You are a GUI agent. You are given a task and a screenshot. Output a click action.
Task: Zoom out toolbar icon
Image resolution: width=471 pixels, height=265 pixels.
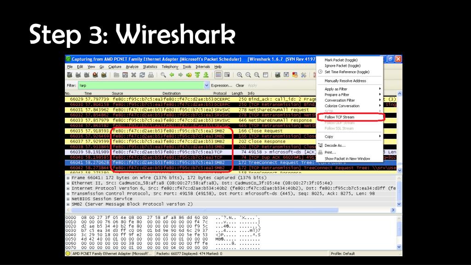click(x=248, y=75)
